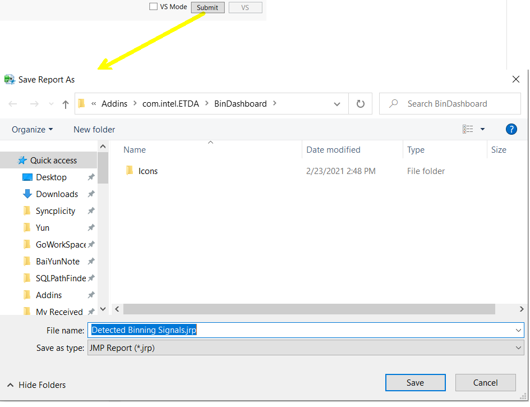
Task: Click the pin icon beside Desktop
Action: coord(91,177)
